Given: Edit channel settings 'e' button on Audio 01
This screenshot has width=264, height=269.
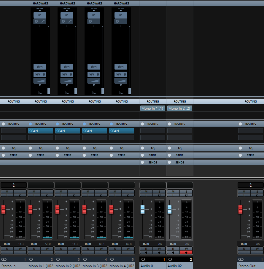Looking at the screenshot, I should pos(159,195).
